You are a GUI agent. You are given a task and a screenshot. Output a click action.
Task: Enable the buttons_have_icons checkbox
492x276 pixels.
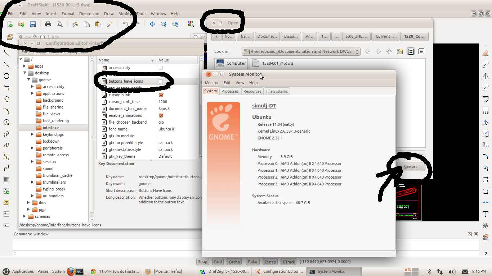coord(161,81)
